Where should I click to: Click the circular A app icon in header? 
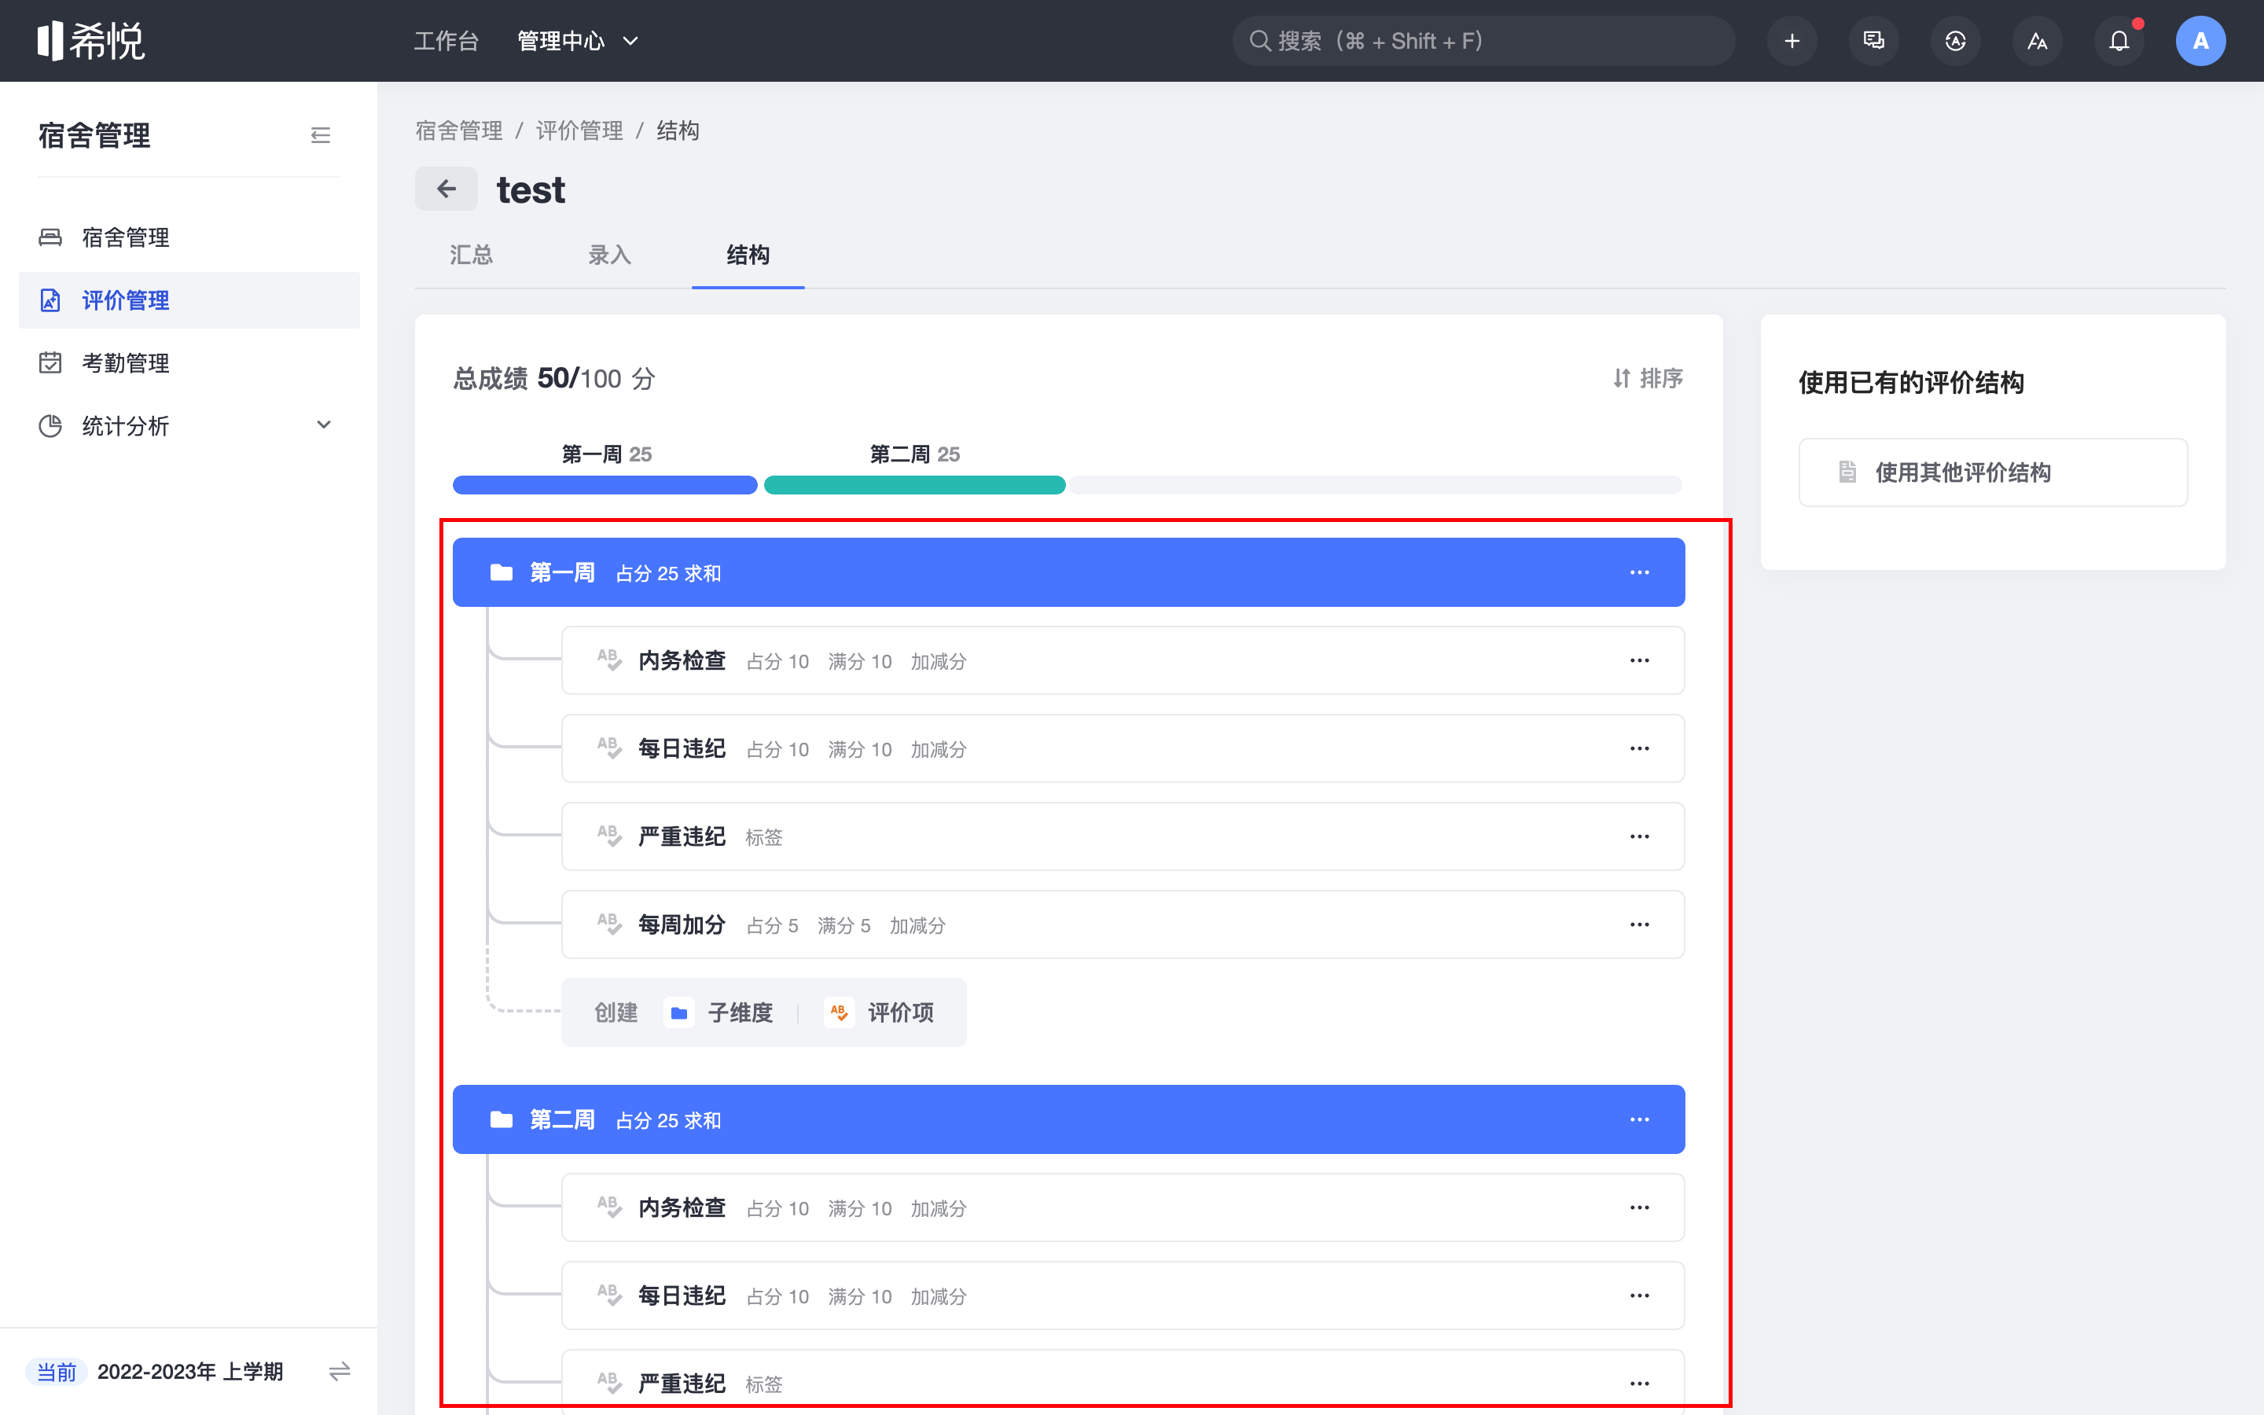click(x=1955, y=41)
